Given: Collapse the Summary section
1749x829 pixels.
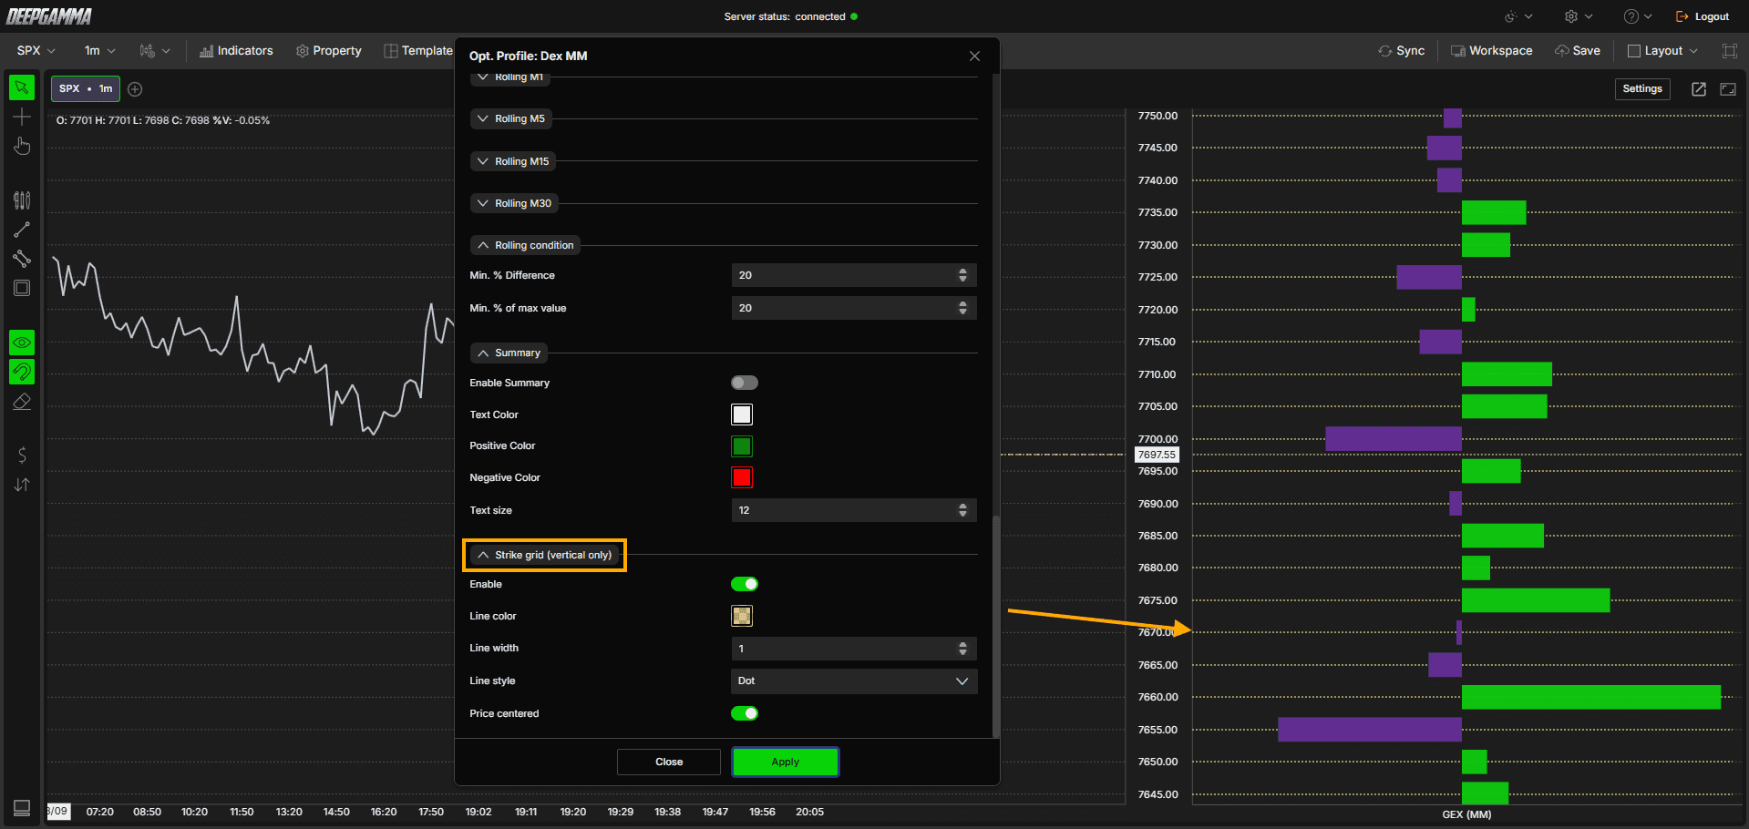Looking at the screenshot, I should point(509,353).
